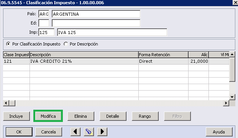Click the Rango button
Screen dimensions: 238x138
pos(145,116)
